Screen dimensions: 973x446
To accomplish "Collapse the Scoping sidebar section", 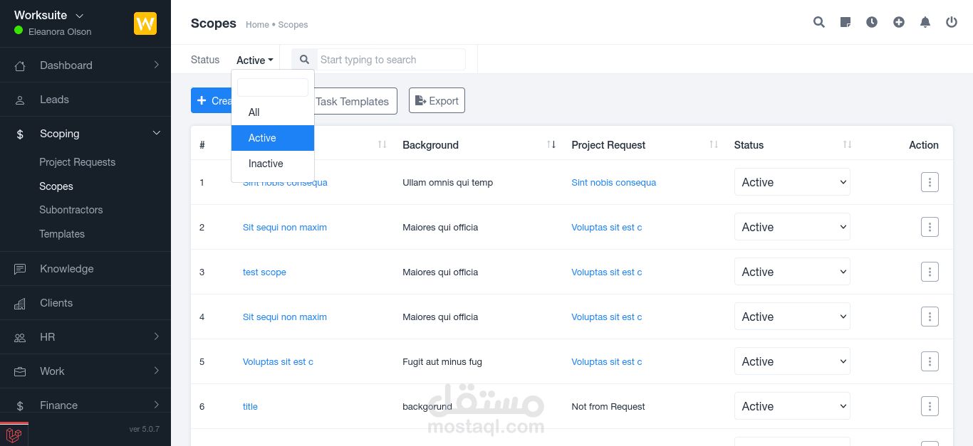I will point(156,133).
